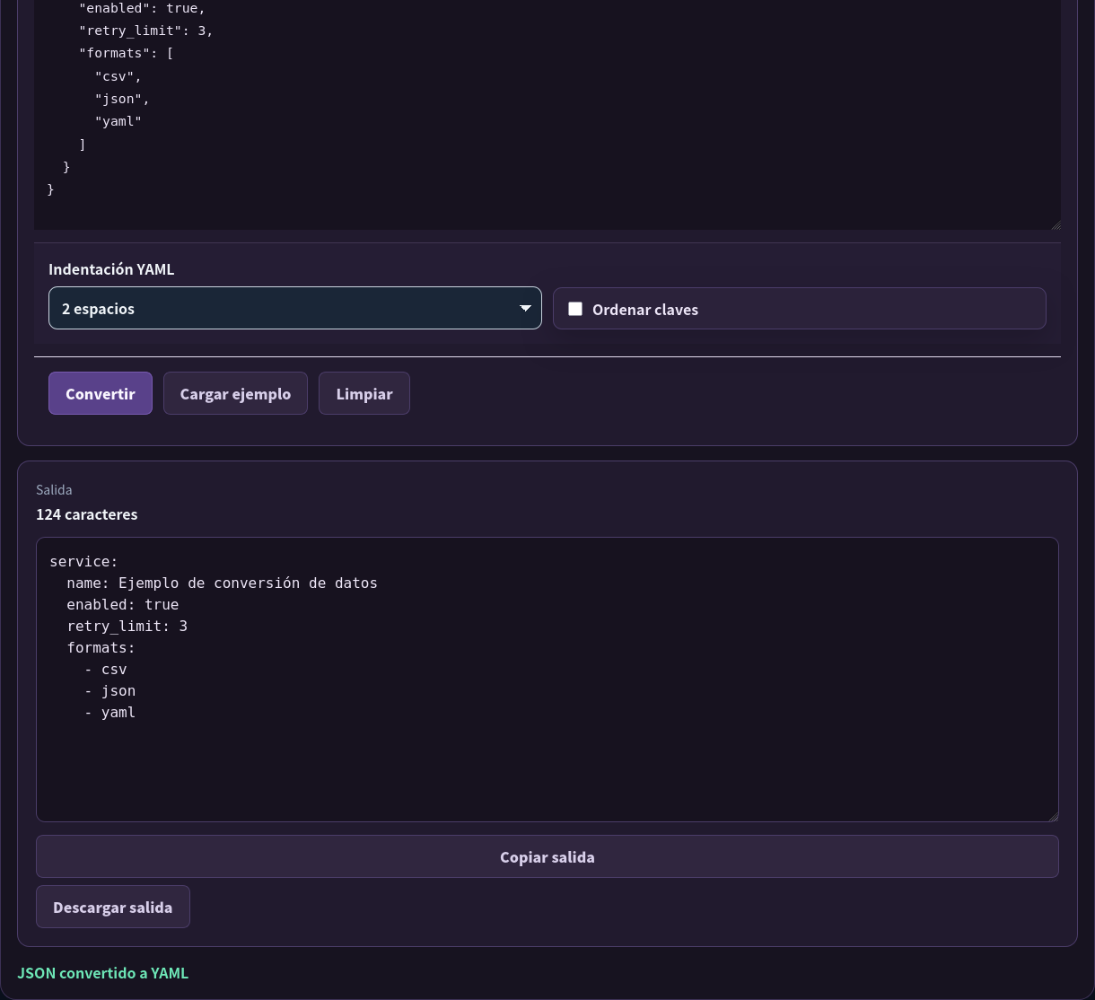The height and width of the screenshot is (1000, 1095).
Task: Click the "- yaml" line in output
Action: (109, 713)
